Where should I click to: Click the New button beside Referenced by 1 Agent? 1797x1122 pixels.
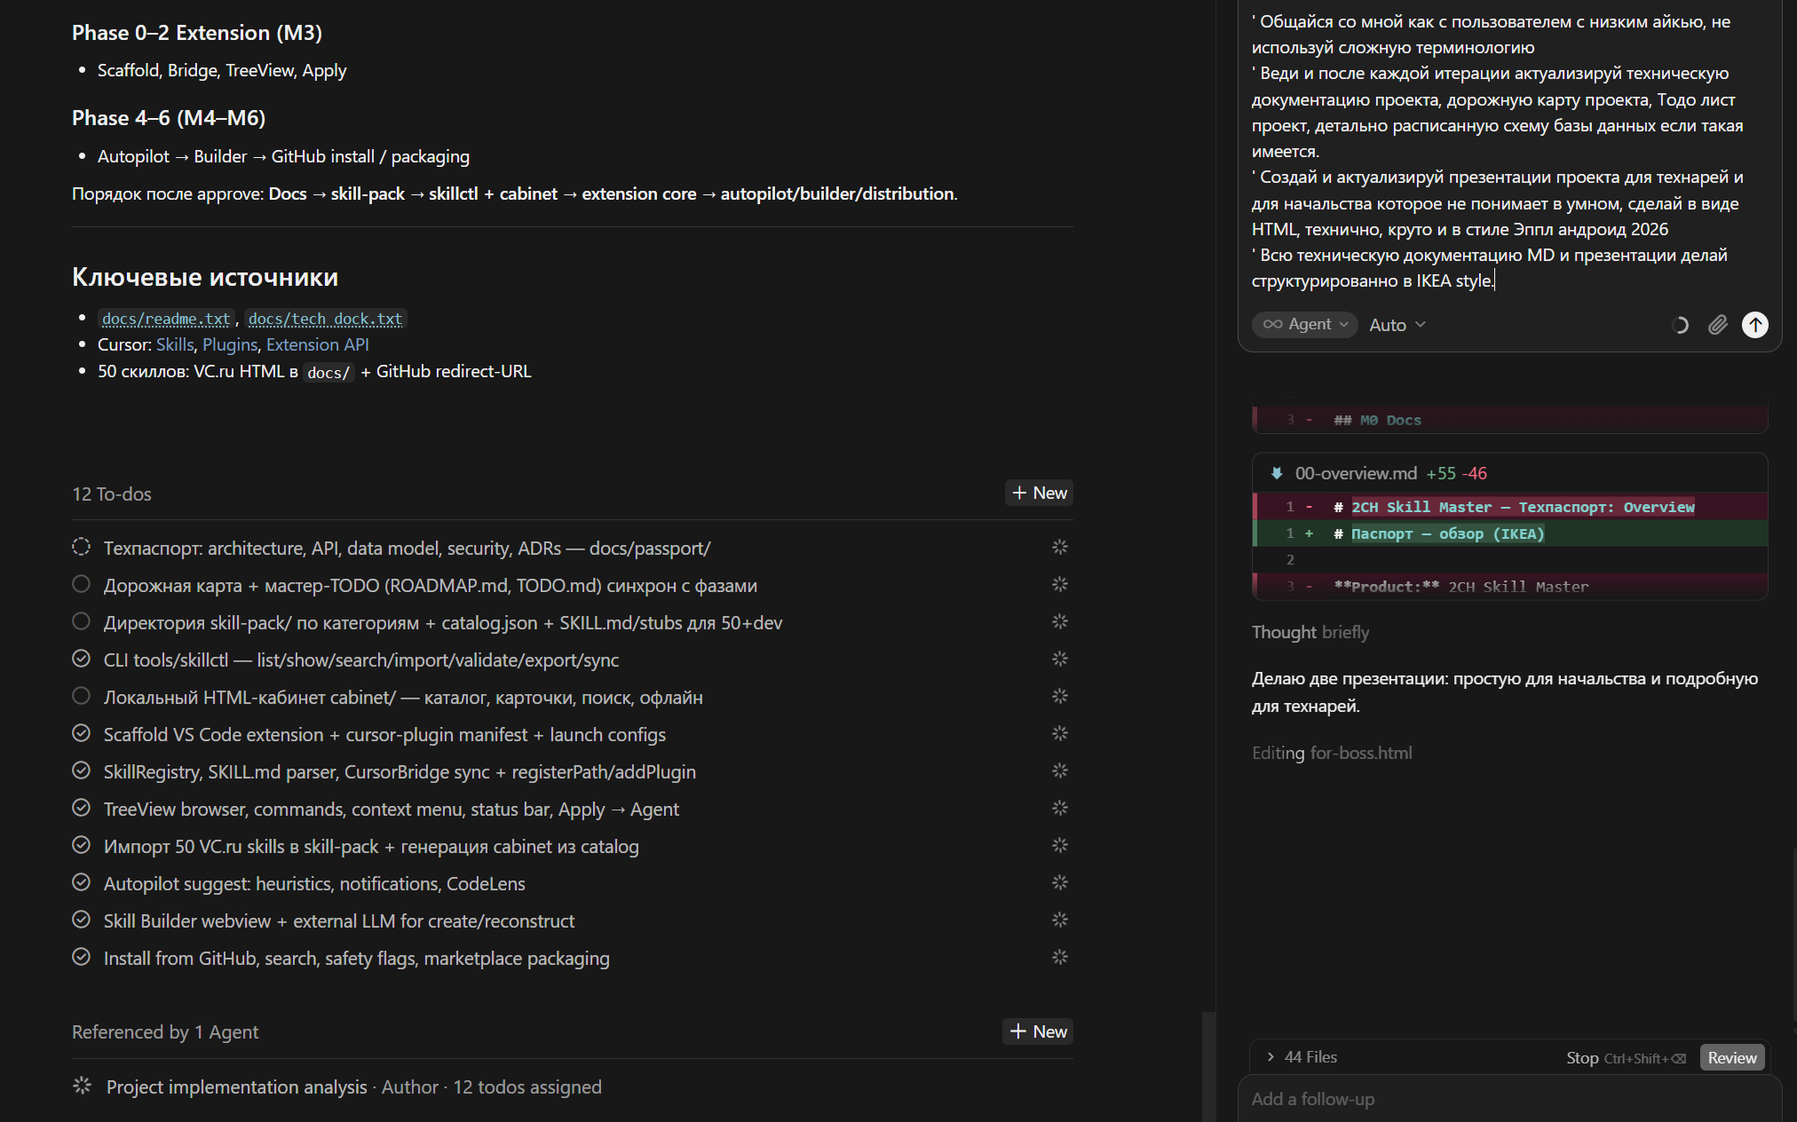click(1038, 1031)
